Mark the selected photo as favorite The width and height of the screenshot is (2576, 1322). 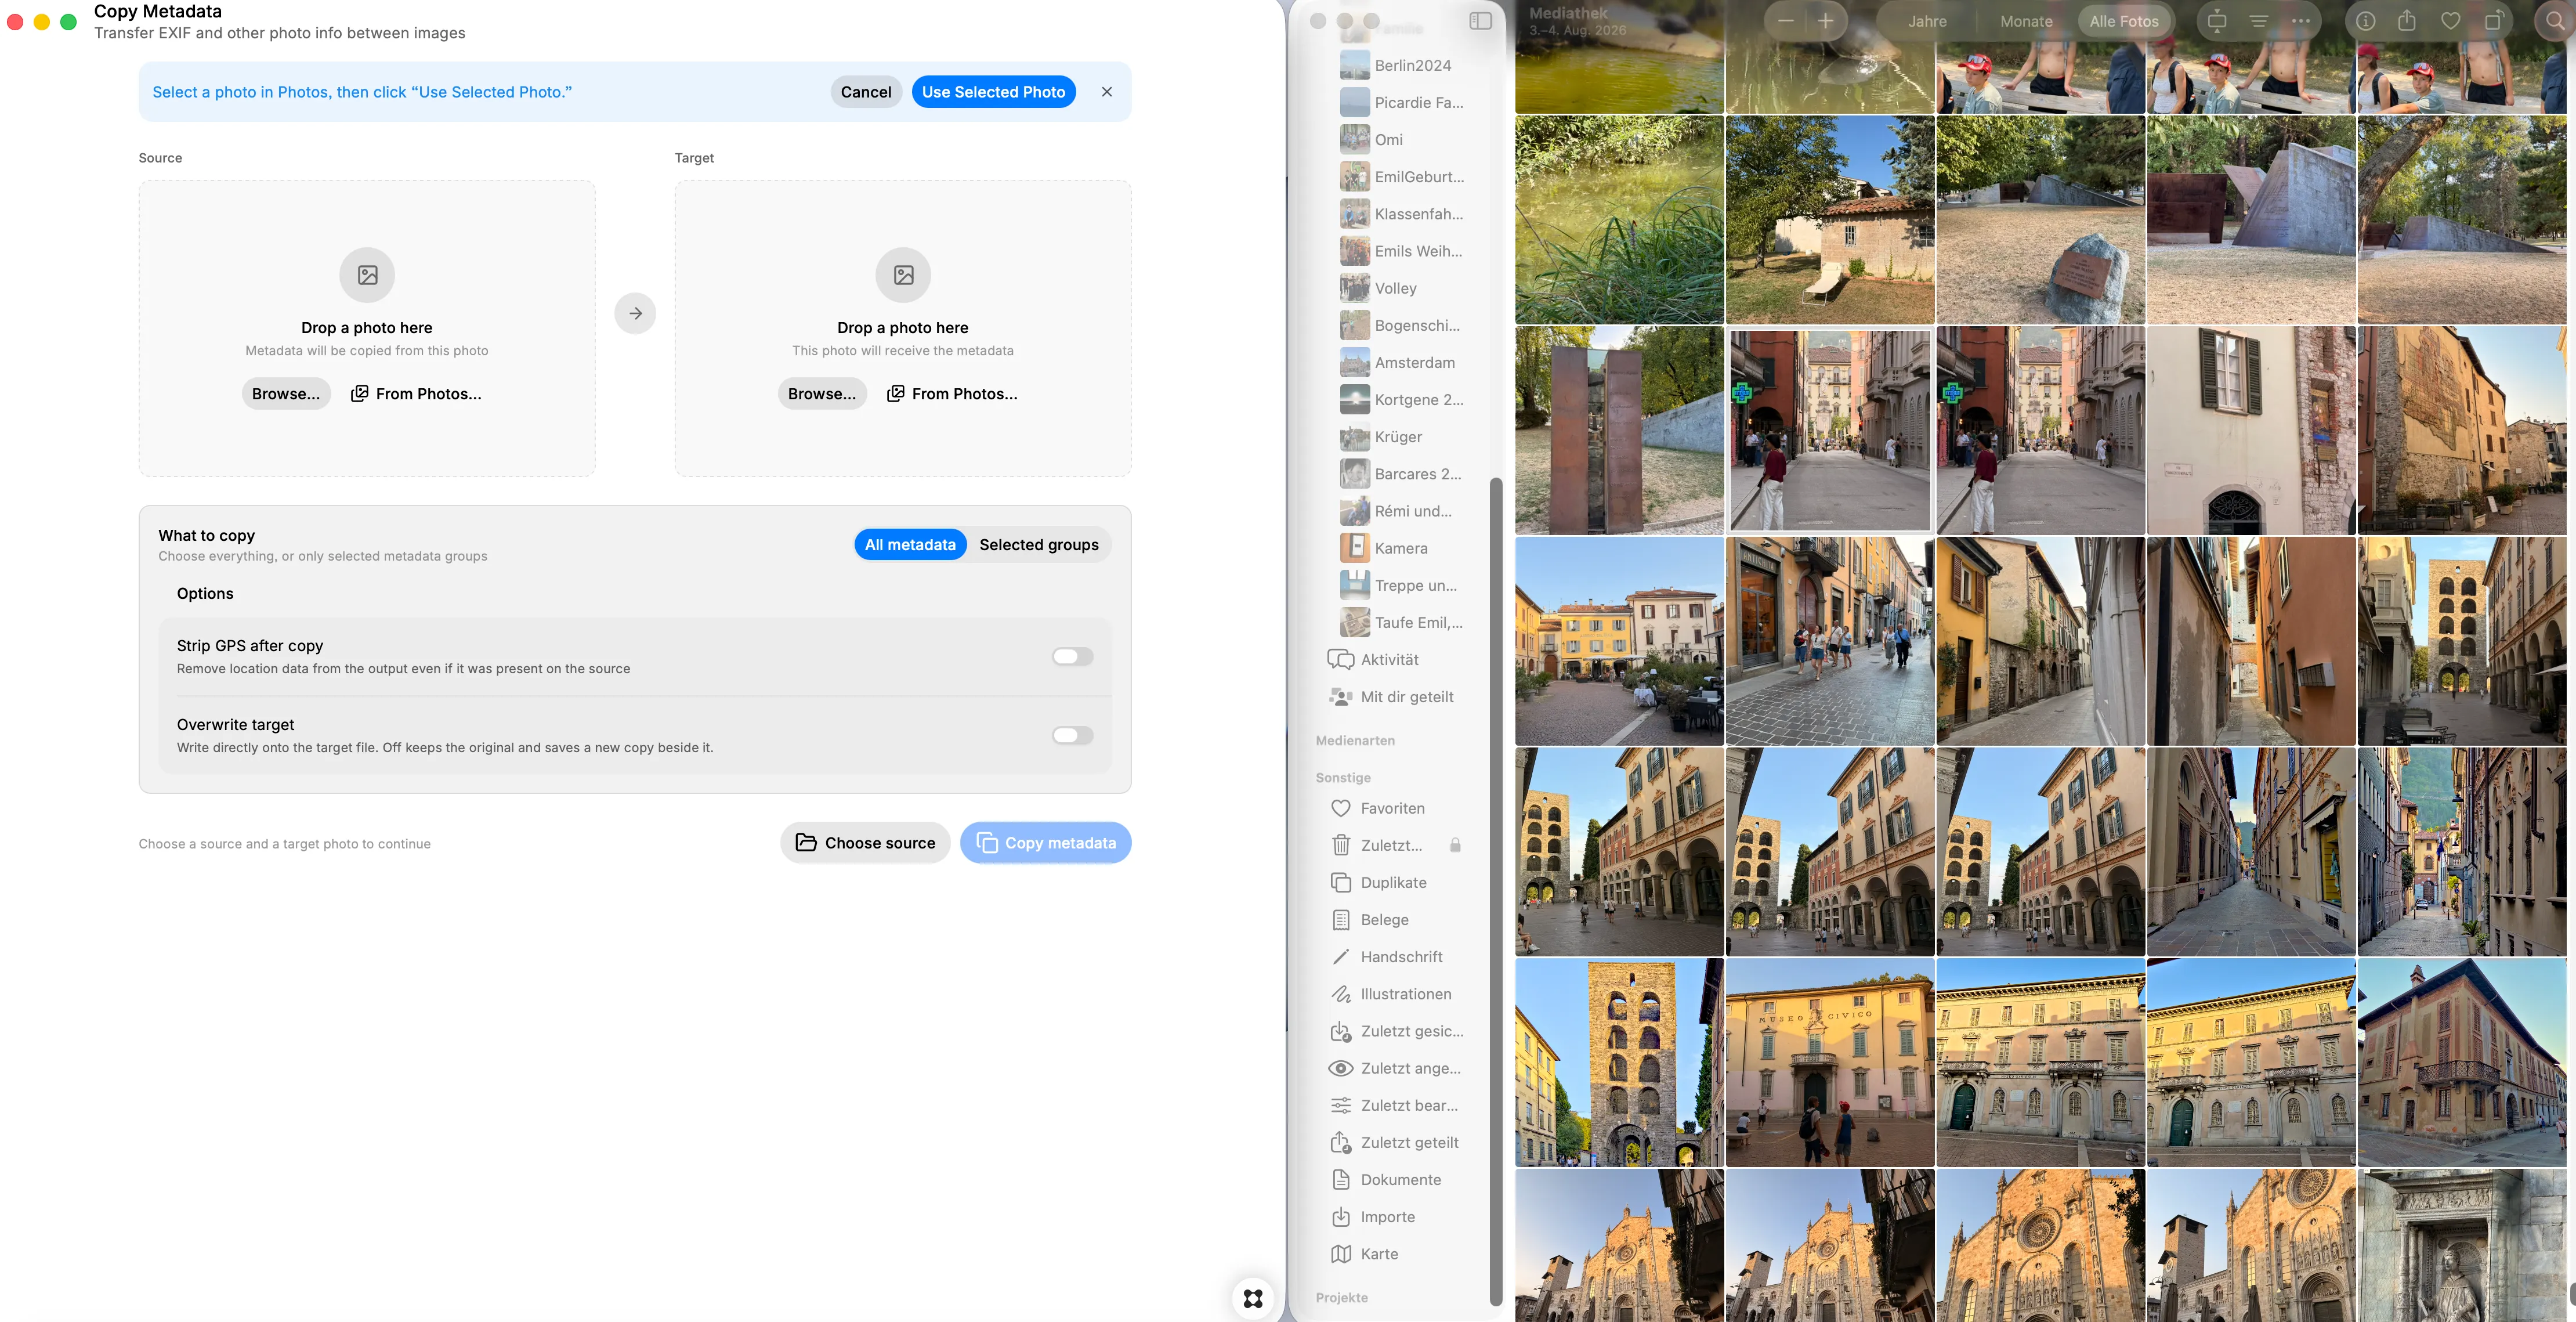click(x=2450, y=21)
